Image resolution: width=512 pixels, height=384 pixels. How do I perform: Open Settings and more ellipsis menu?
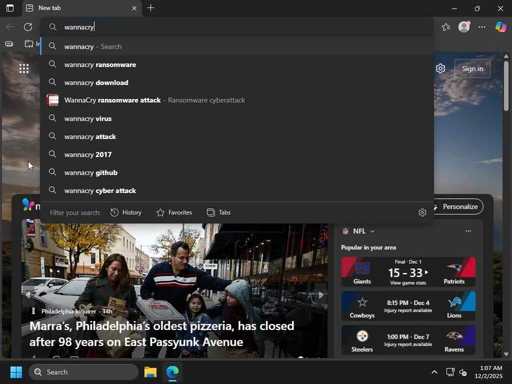click(482, 27)
